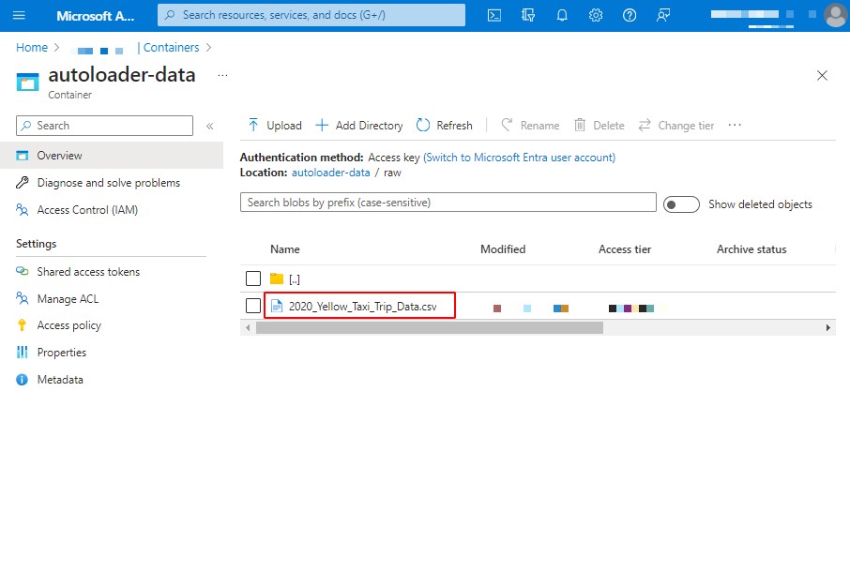Click the feedback icon in header
850x572 pixels.
coord(663,15)
